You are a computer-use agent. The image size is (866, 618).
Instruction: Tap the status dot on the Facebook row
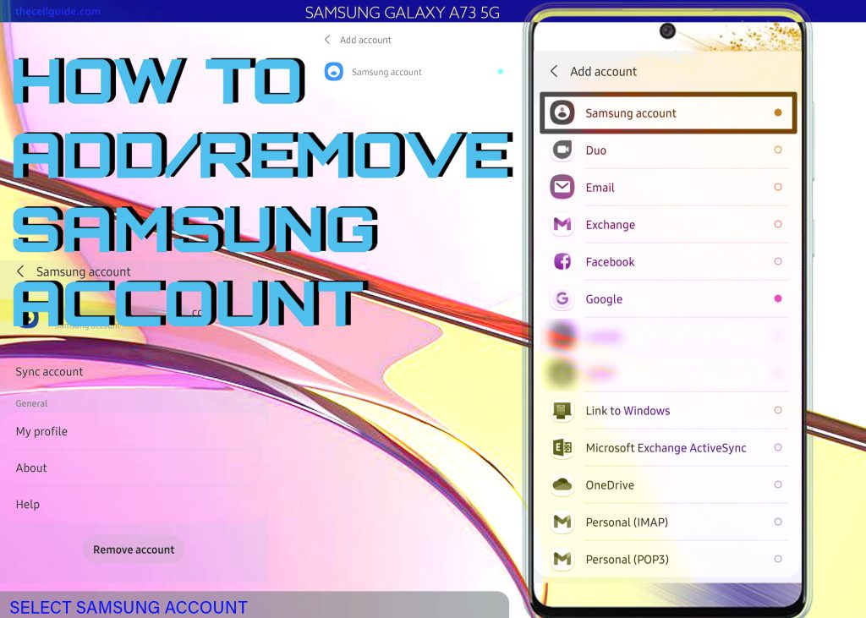point(778,261)
